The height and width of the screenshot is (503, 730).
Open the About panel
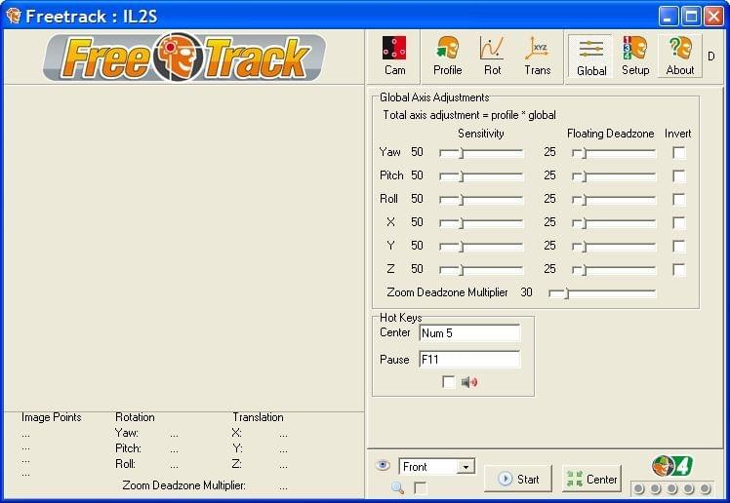(x=680, y=56)
